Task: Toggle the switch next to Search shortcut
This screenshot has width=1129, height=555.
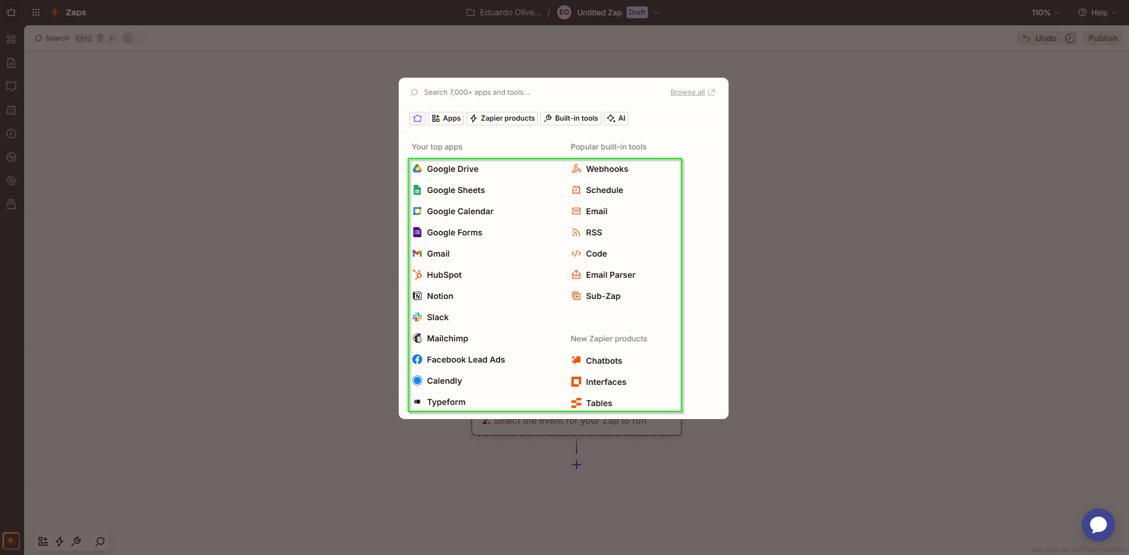Action: (x=133, y=38)
